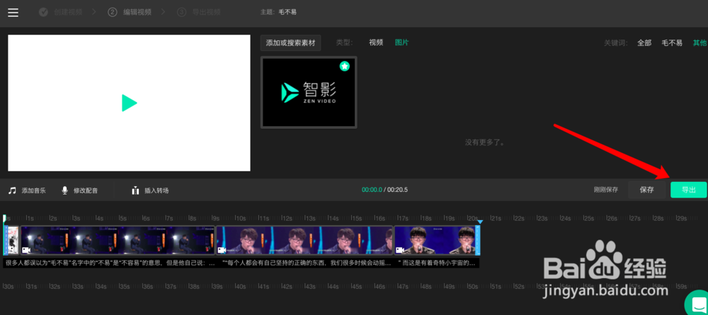Click the star badge on ZEN VIDEO thumbnail
708x315 pixels.
tap(345, 67)
